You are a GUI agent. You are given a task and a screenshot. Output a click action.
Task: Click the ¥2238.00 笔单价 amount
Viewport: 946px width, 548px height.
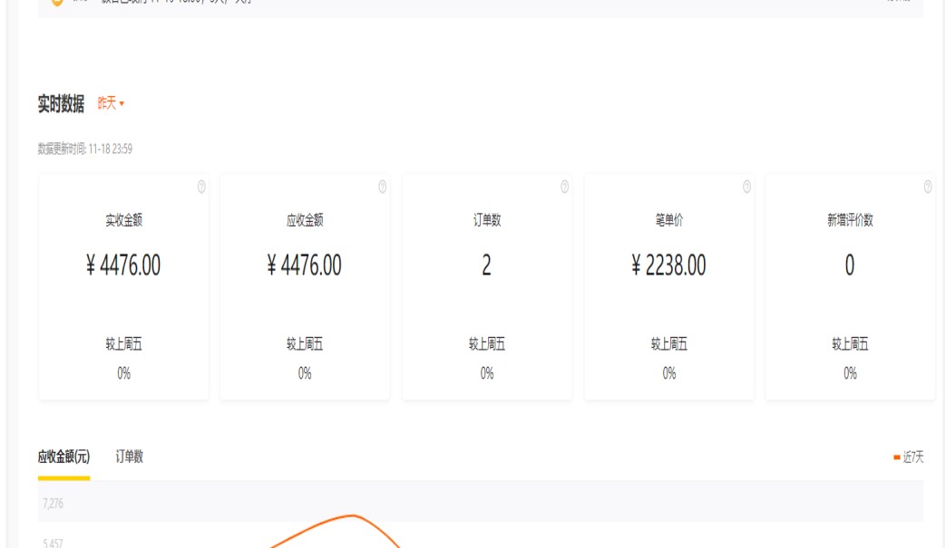pos(668,265)
